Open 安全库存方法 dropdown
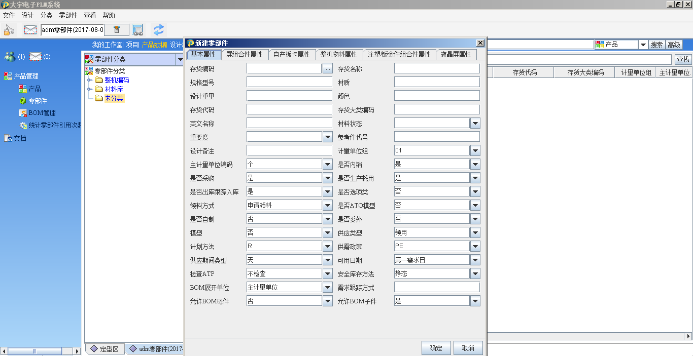The image size is (693, 356). point(475,273)
